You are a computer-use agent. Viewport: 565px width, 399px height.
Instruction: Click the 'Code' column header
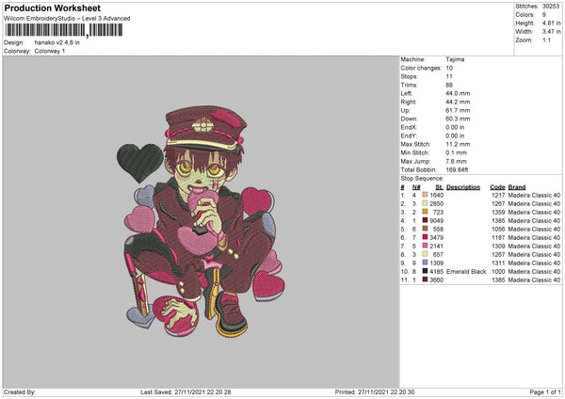(x=497, y=187)
